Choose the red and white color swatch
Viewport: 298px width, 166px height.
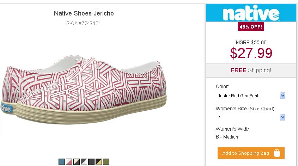69,162
